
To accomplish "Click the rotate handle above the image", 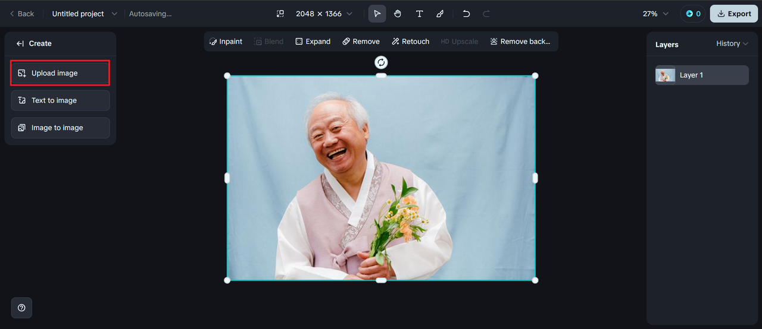I will click(x=381, y=62).
